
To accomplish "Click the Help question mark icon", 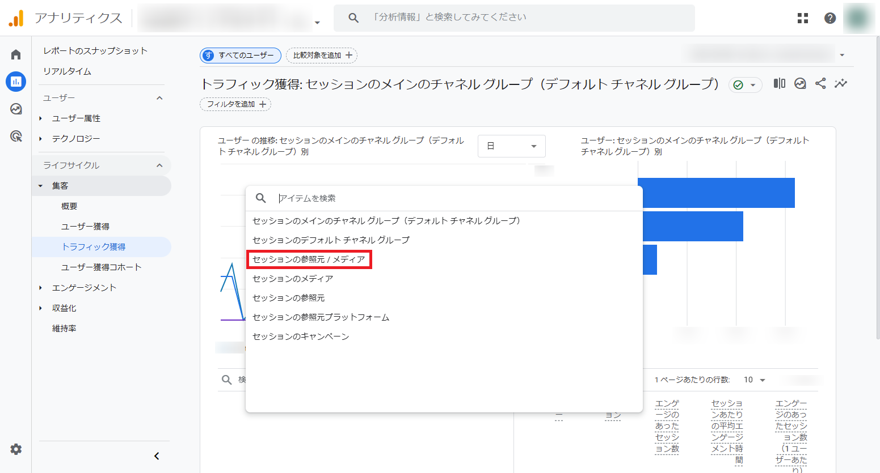I will pos(830,18).
